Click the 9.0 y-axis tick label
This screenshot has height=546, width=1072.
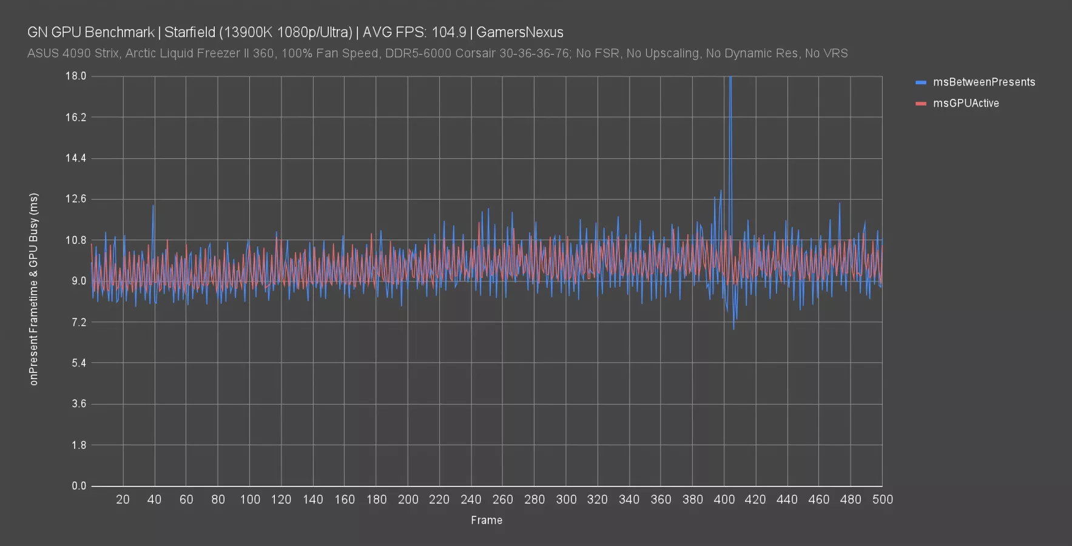(x=79, y=281)
